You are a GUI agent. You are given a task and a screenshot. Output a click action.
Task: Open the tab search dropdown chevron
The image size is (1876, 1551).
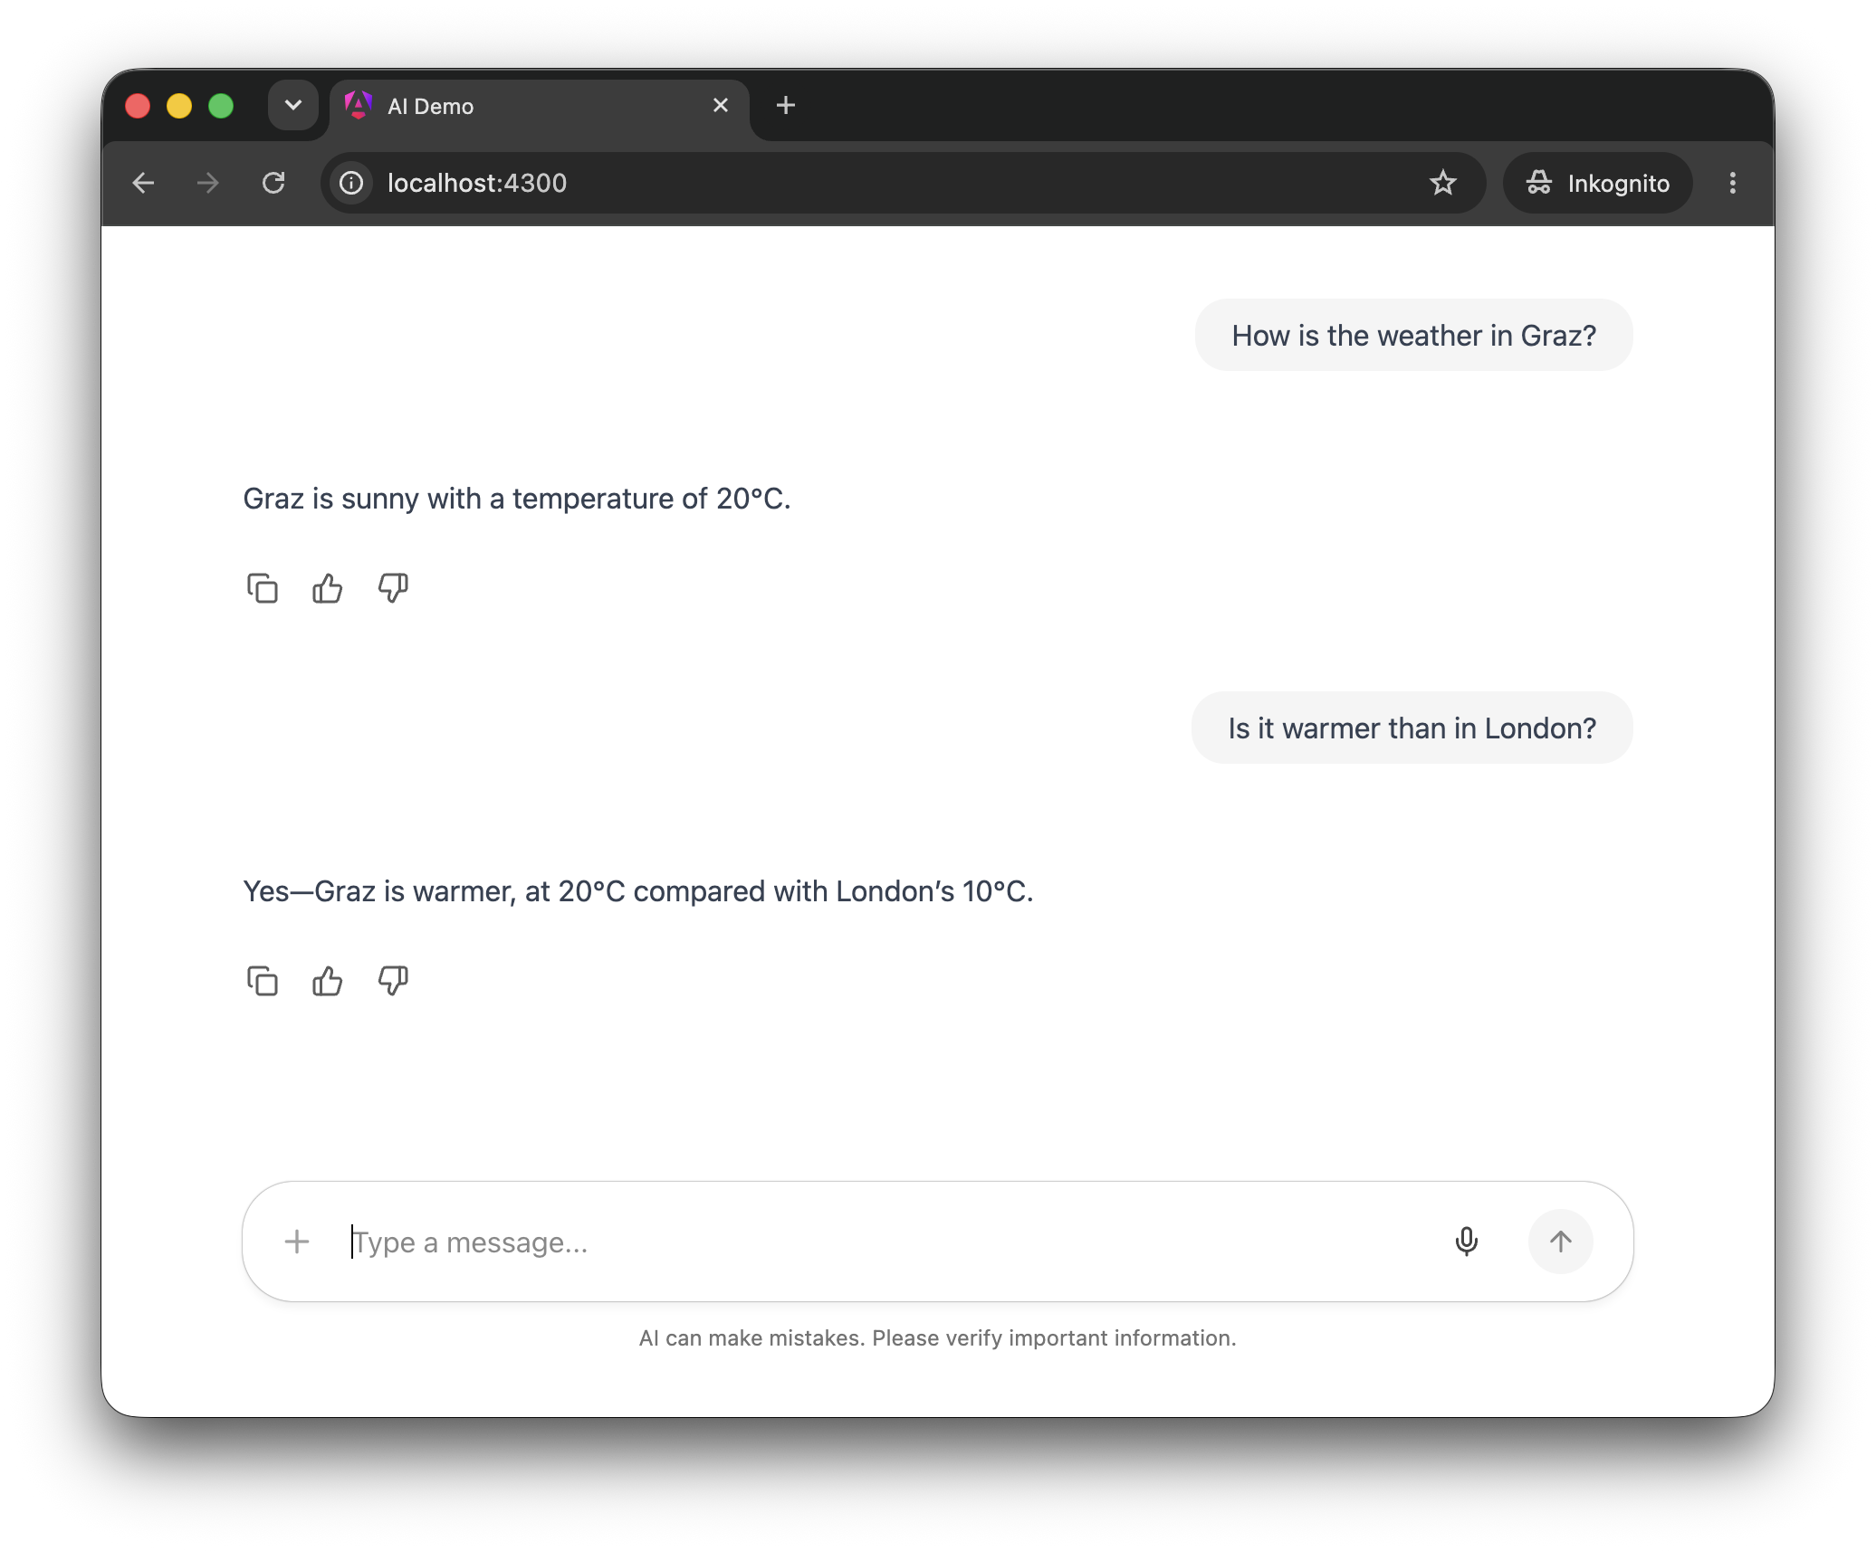click(x=293, y=106)
